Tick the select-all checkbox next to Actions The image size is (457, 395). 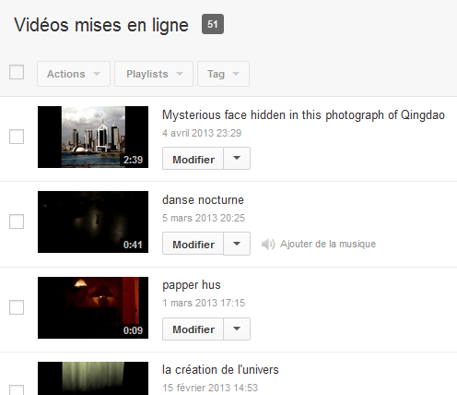coord(17,72)
